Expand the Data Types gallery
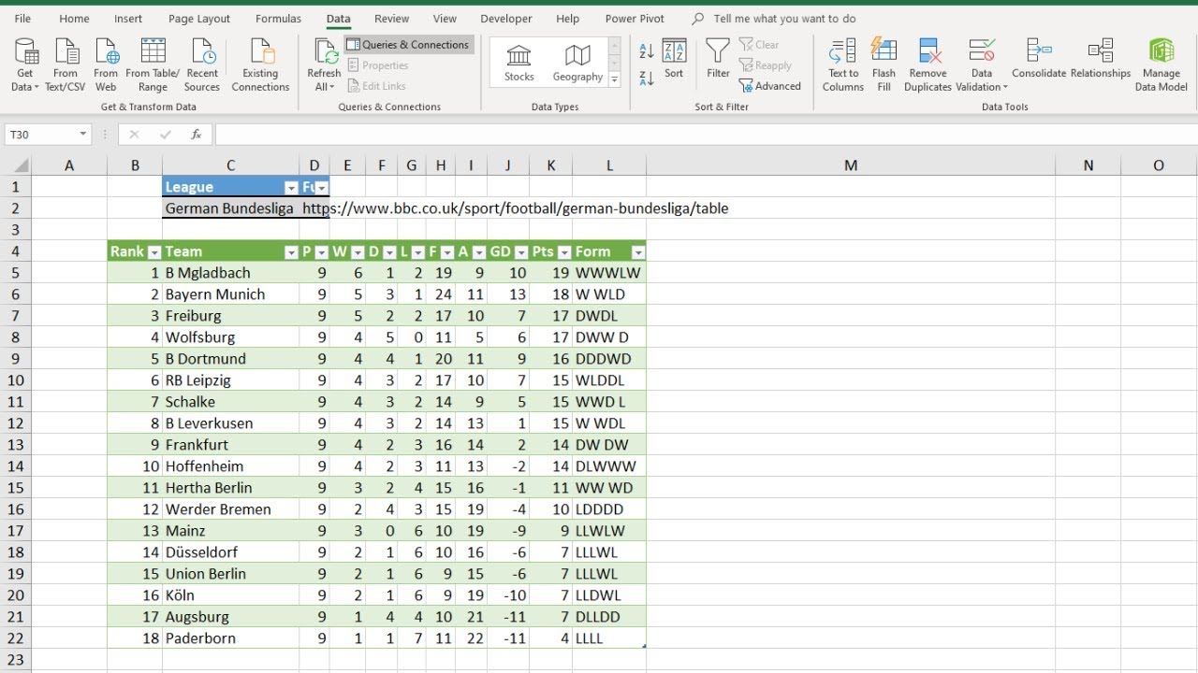The width and height of the screenshot is (1198, 673). pyautogui.click(x=615, y=80)
